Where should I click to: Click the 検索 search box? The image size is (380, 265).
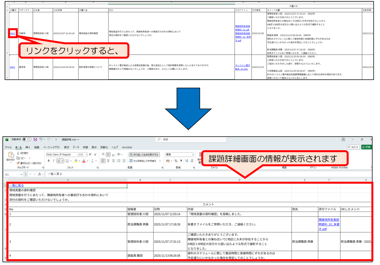pyautogui.click(x=192, y=139)
